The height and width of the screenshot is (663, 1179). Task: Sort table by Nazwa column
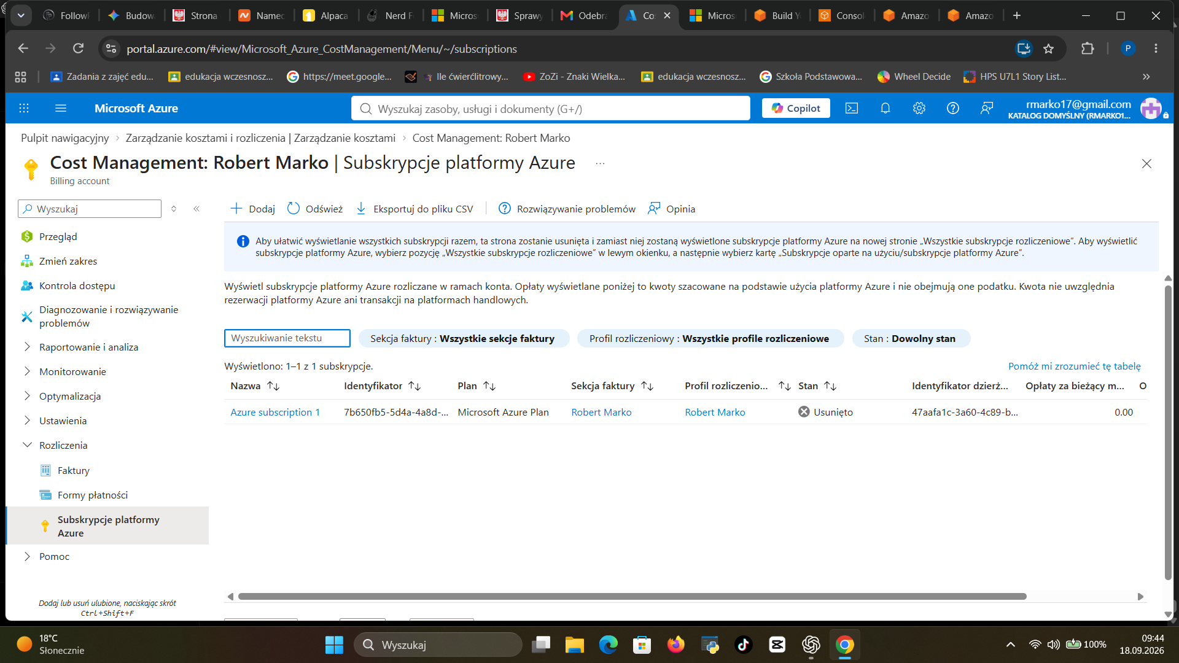(x=255, y=386)
